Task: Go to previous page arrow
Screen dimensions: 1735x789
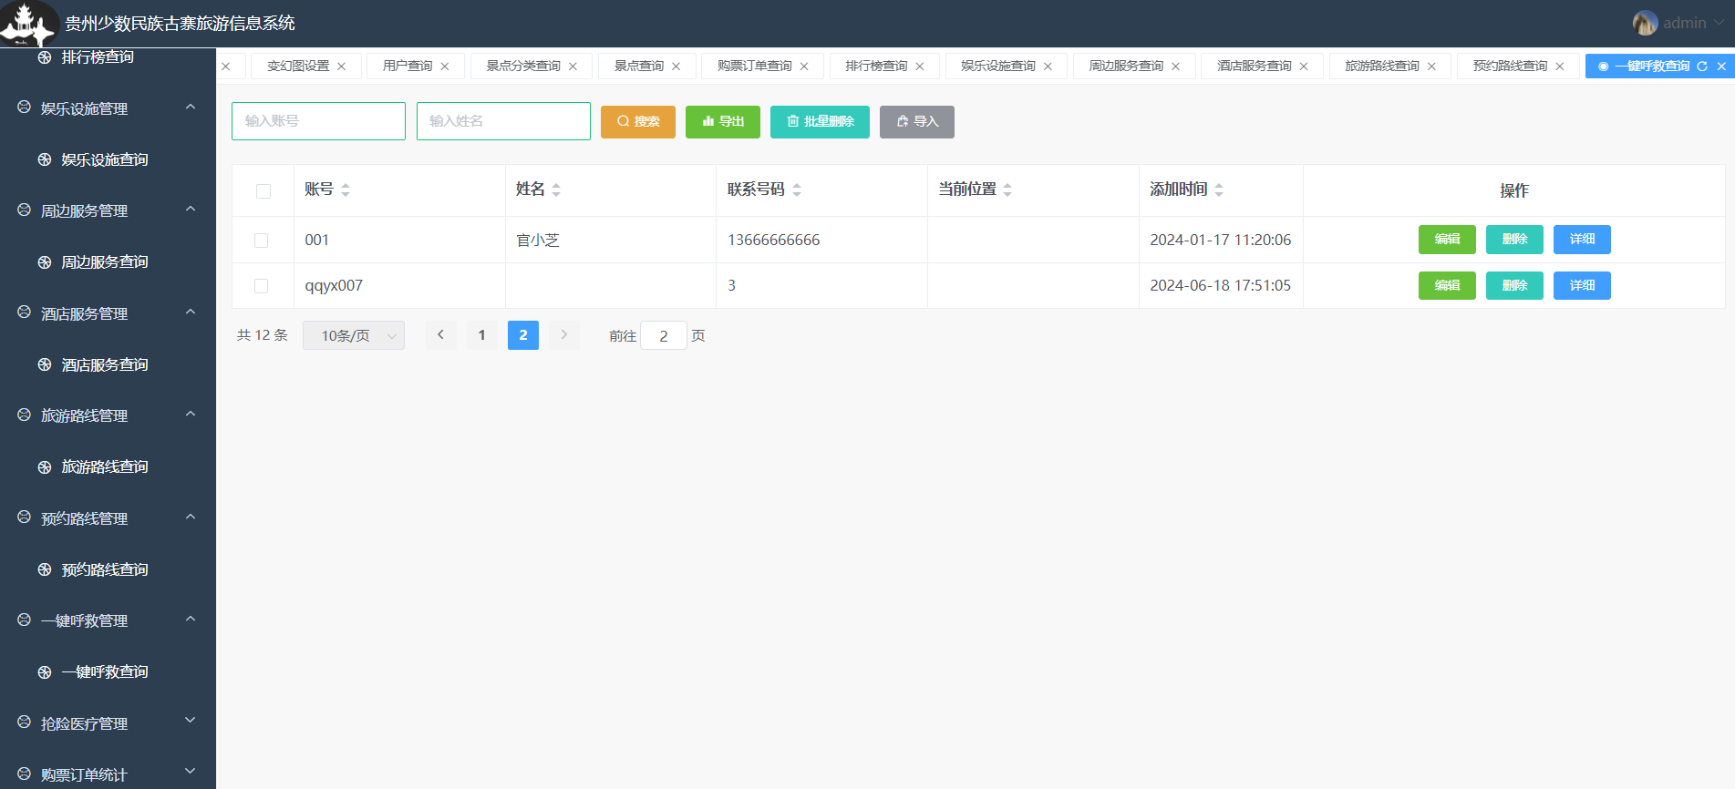Action: pyautogui.click(x=440, y=335)
